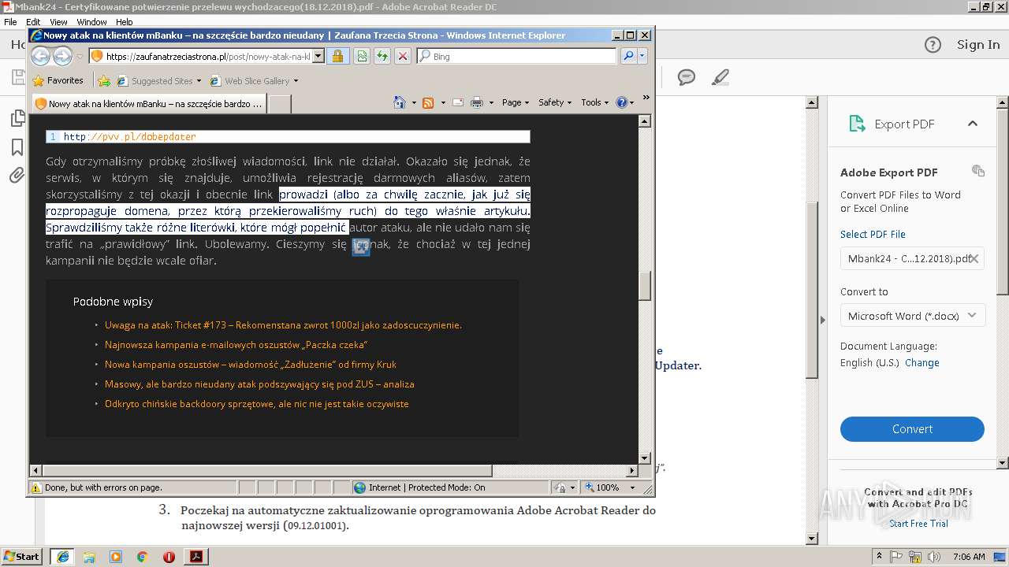Click Sign In in Acrobat

(977, 45)
